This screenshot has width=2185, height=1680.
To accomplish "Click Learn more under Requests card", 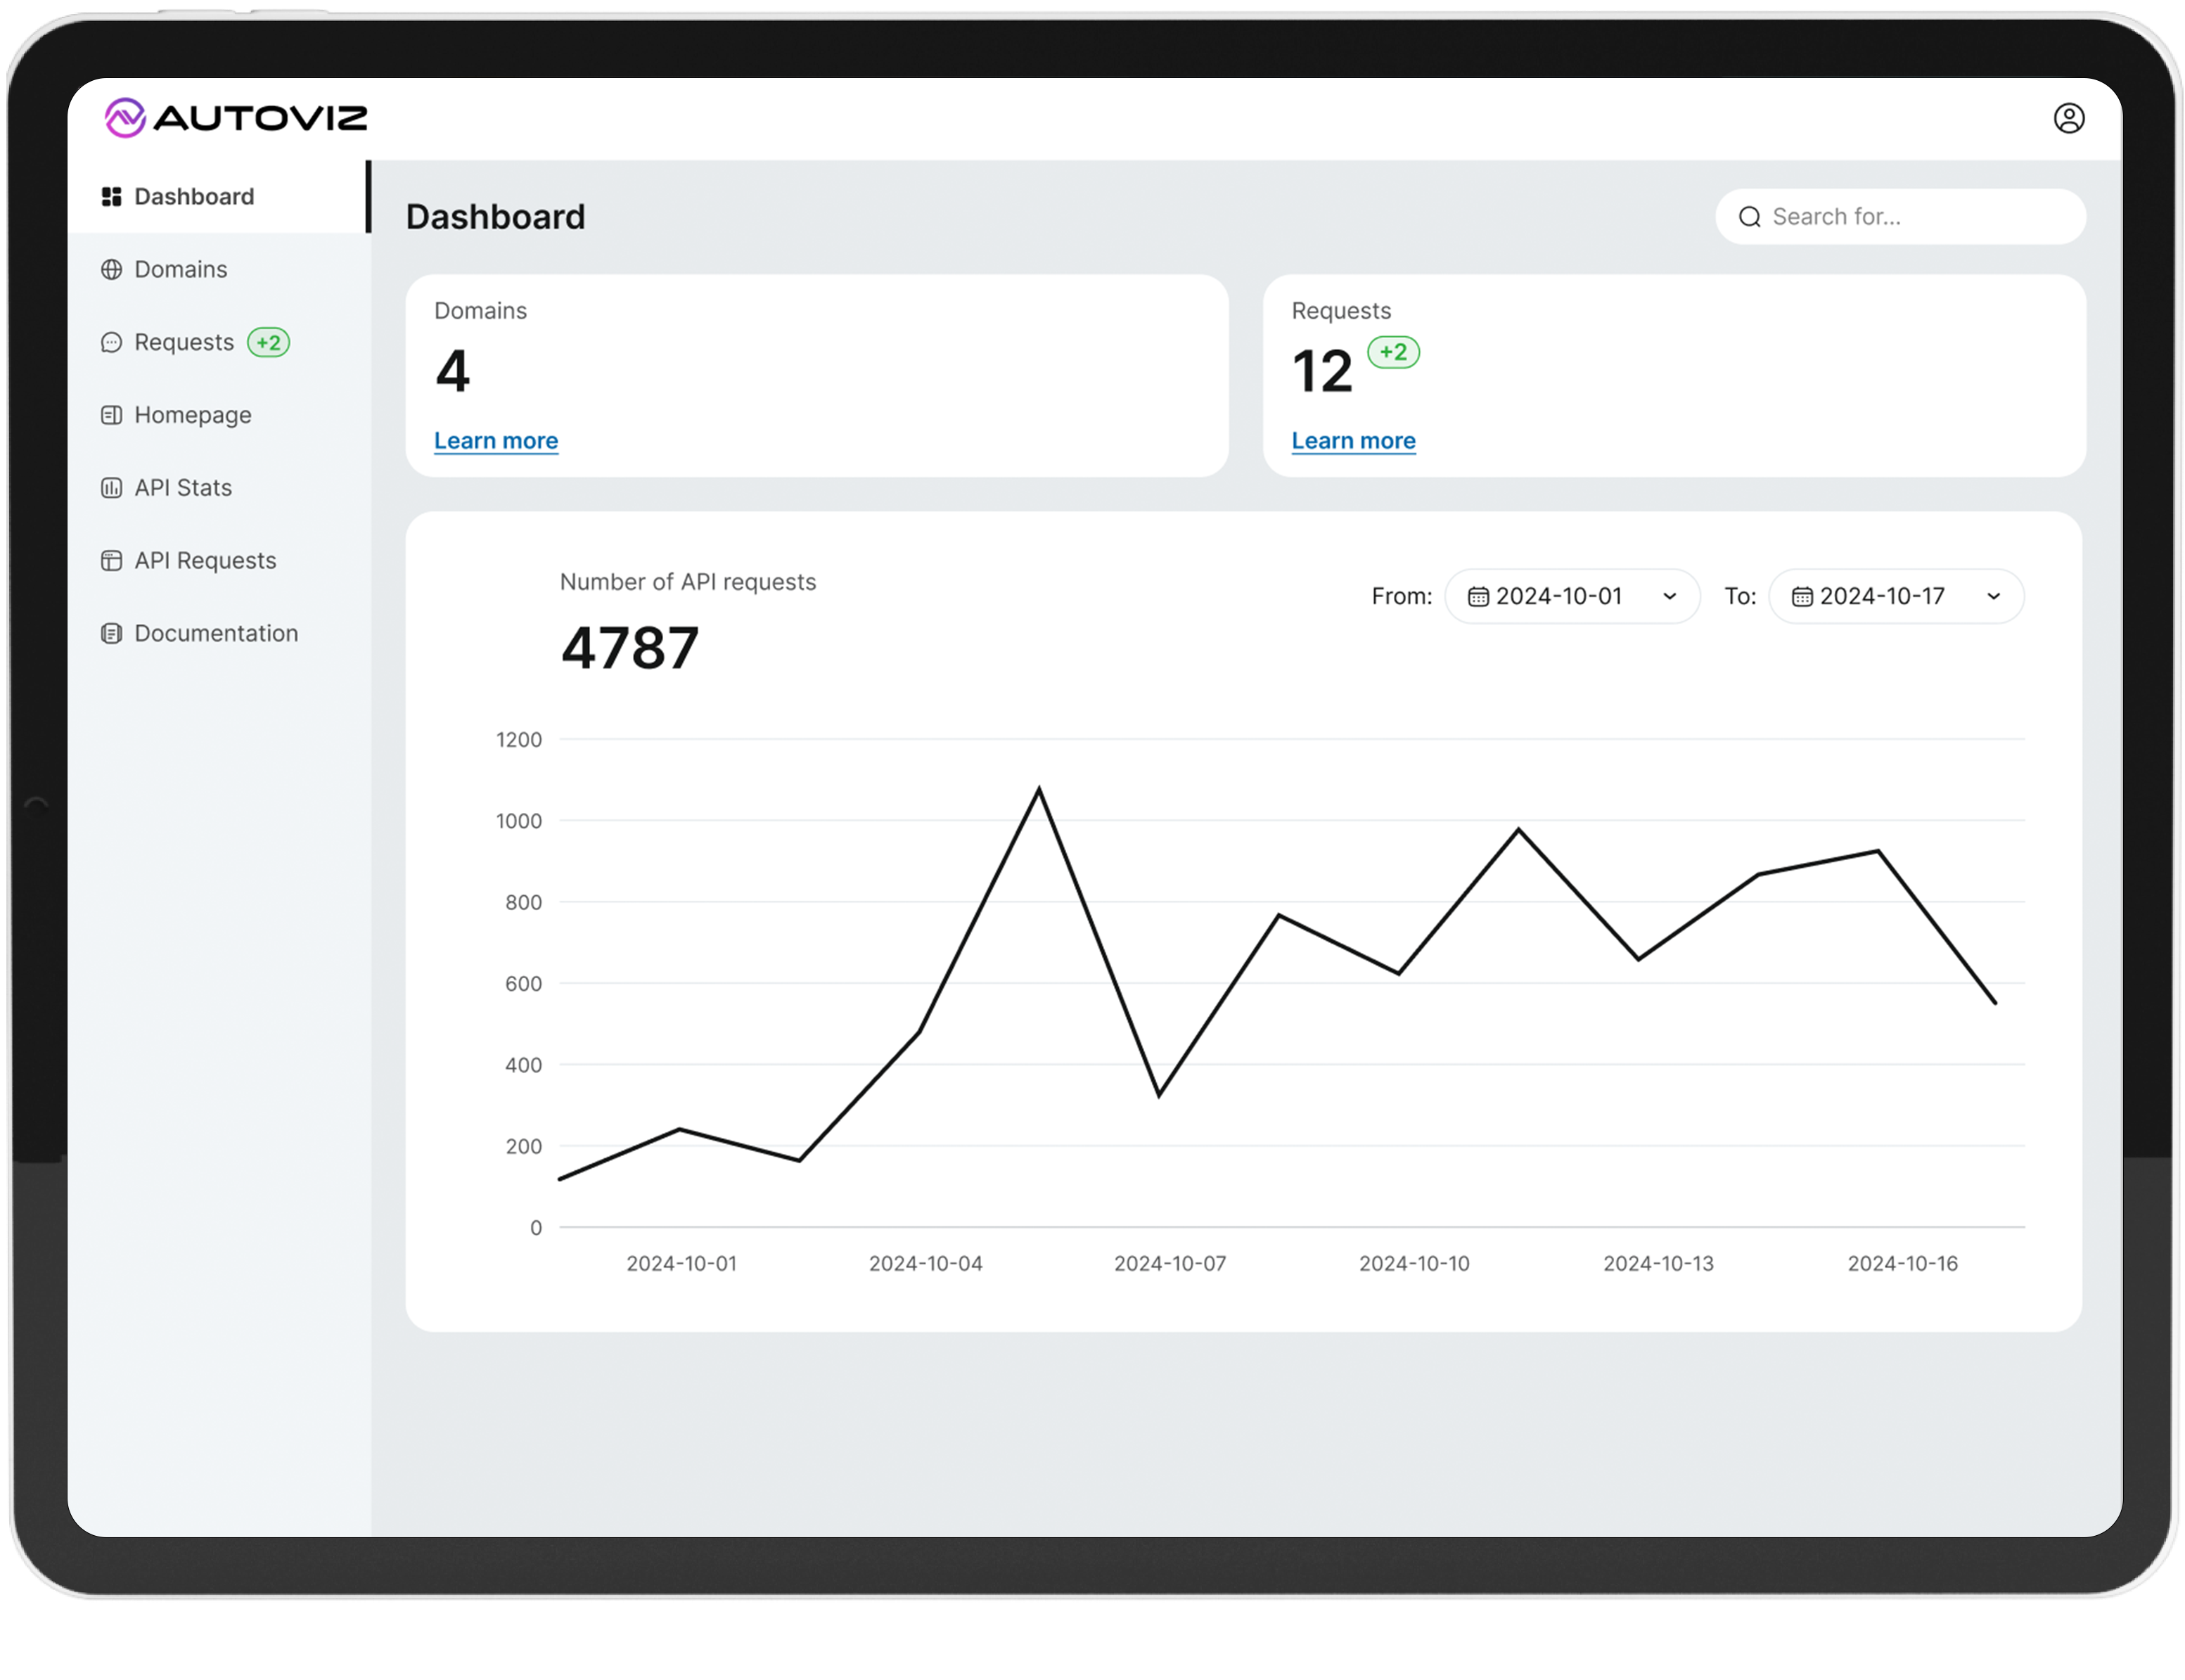I will click(x=1352, y=441).
